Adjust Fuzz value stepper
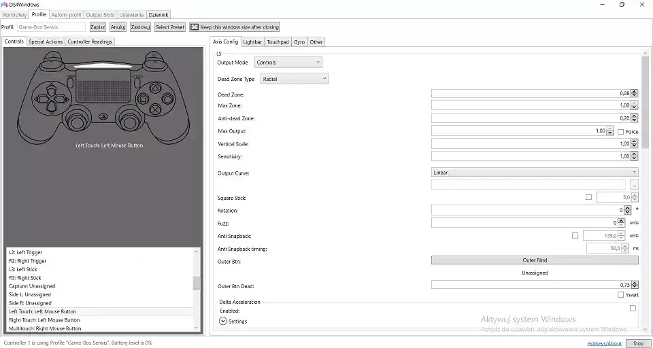Screen dimensions: 653x348 [621, 223]
